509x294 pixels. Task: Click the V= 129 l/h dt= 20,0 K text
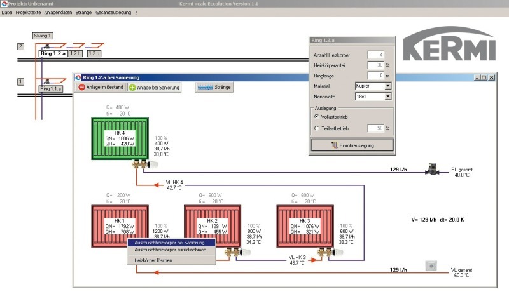[x=438, y=220]
